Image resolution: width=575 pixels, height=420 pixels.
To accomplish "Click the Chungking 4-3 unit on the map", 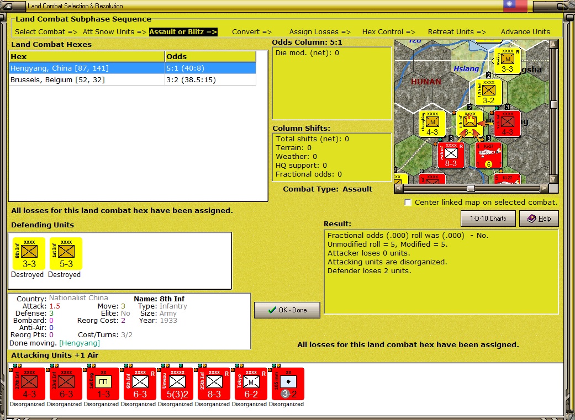I will [432, 124].
